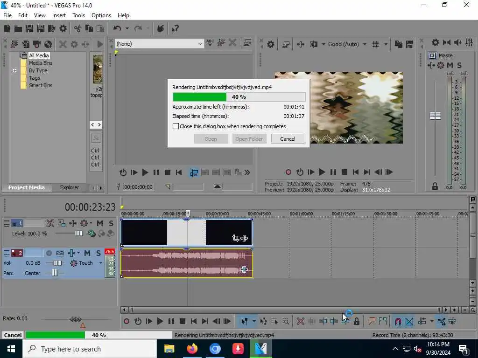Open Google Chrome from the taskbar
478x358 pixels.
click(215, 349)
